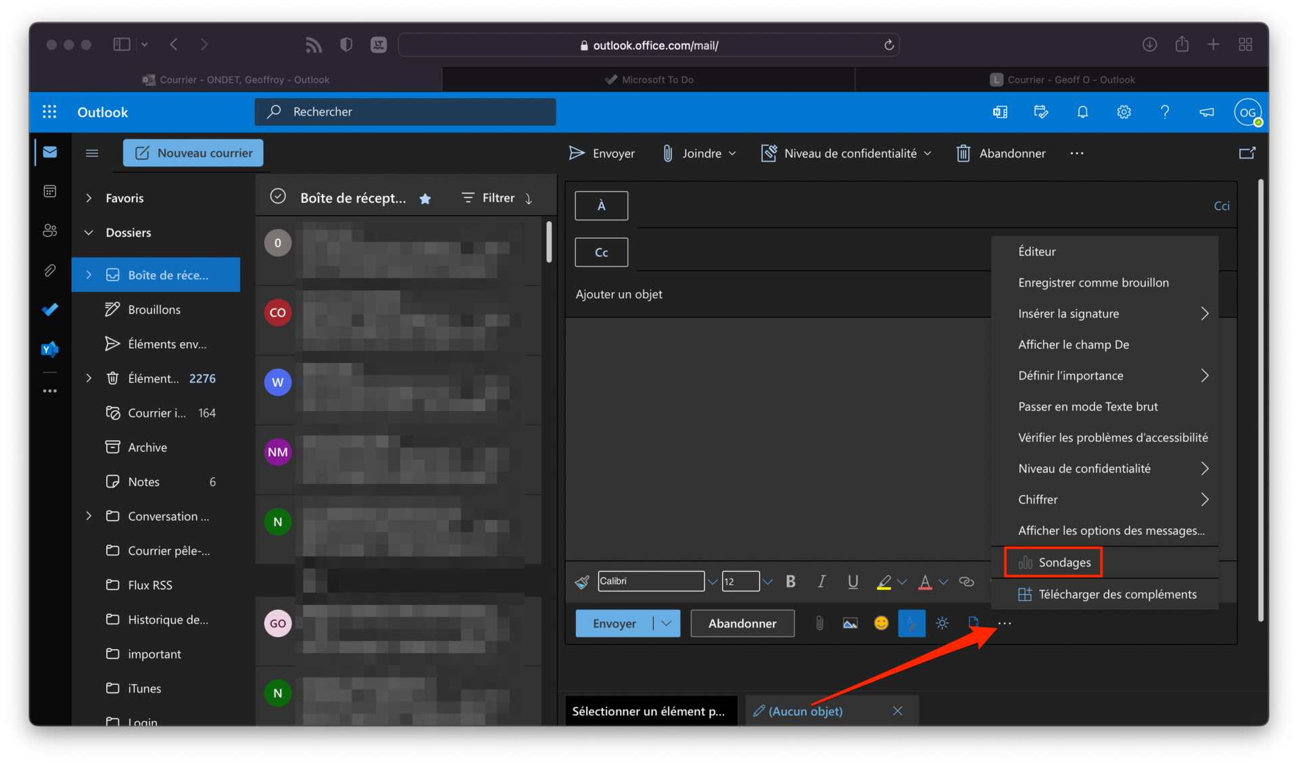Open the feedback megaphone icon
Screen dimensions: 1298x762
click(x=1206, y=112)
